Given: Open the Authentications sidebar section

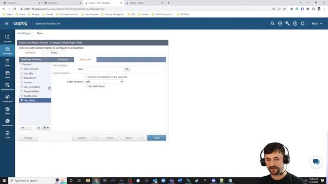Looking at the screenshot, I should (7, 86).
